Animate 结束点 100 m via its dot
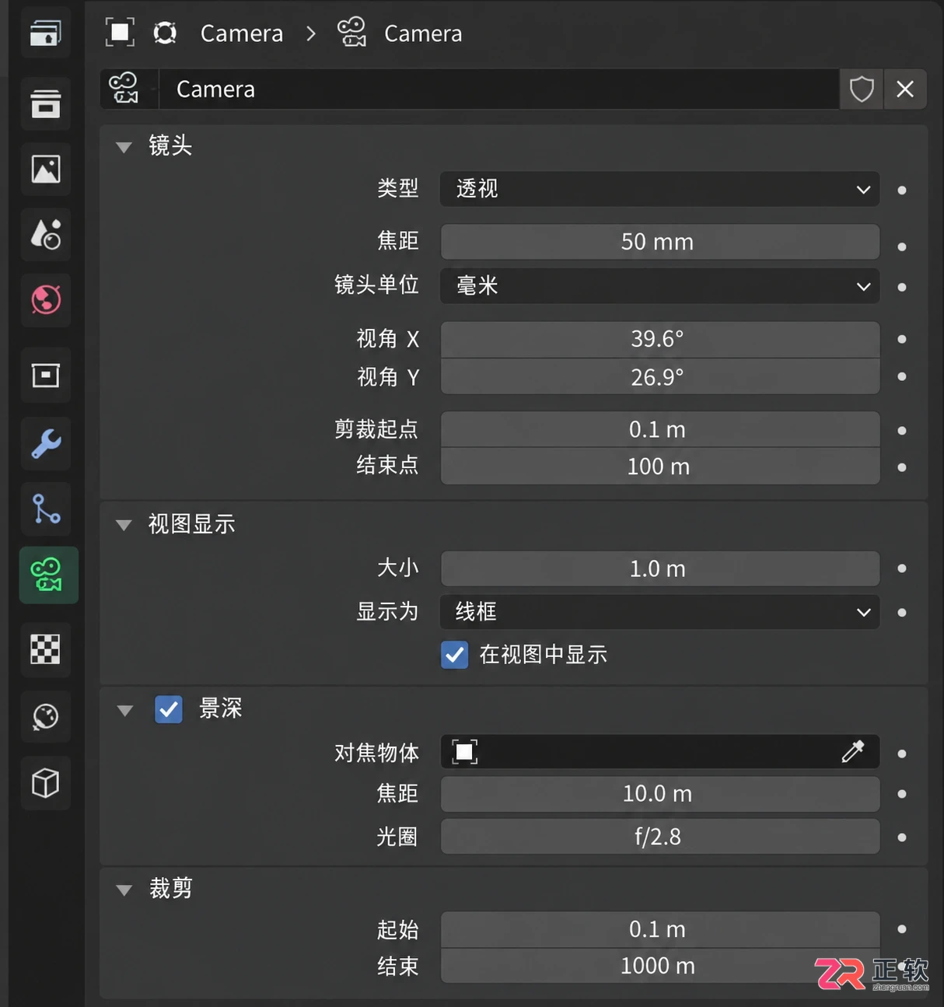This screenshot has width=944, height=1007. 902,467
